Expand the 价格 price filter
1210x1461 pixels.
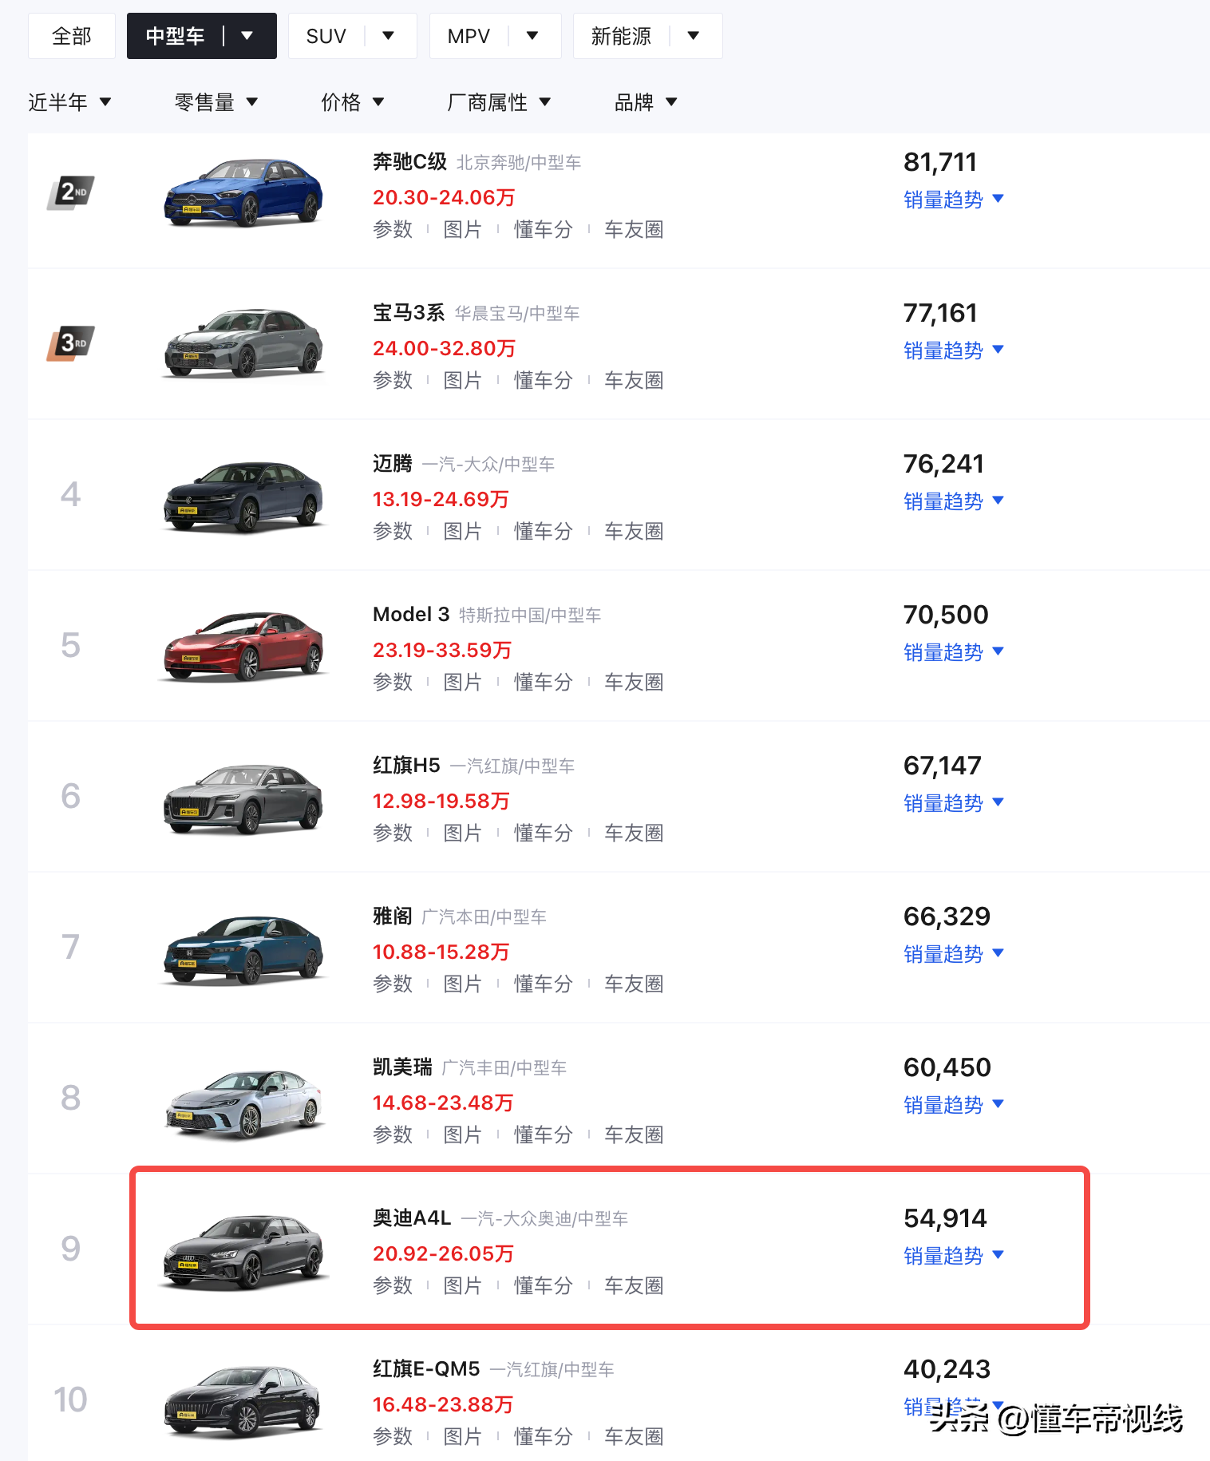[352, 102]
